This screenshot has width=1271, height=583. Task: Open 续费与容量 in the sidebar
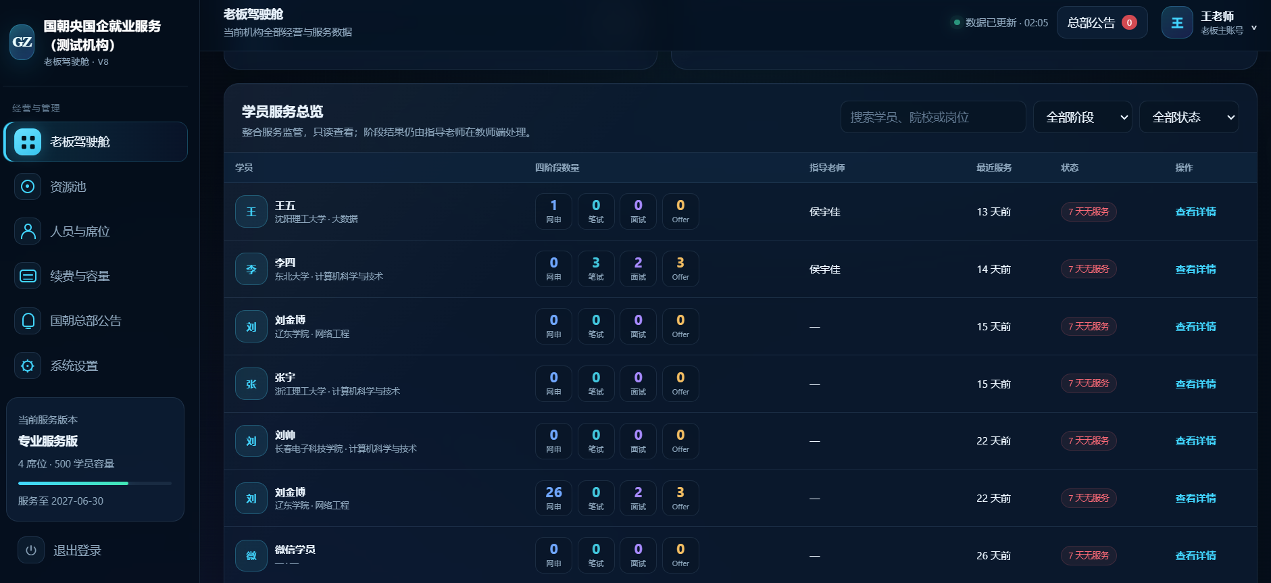95,276
